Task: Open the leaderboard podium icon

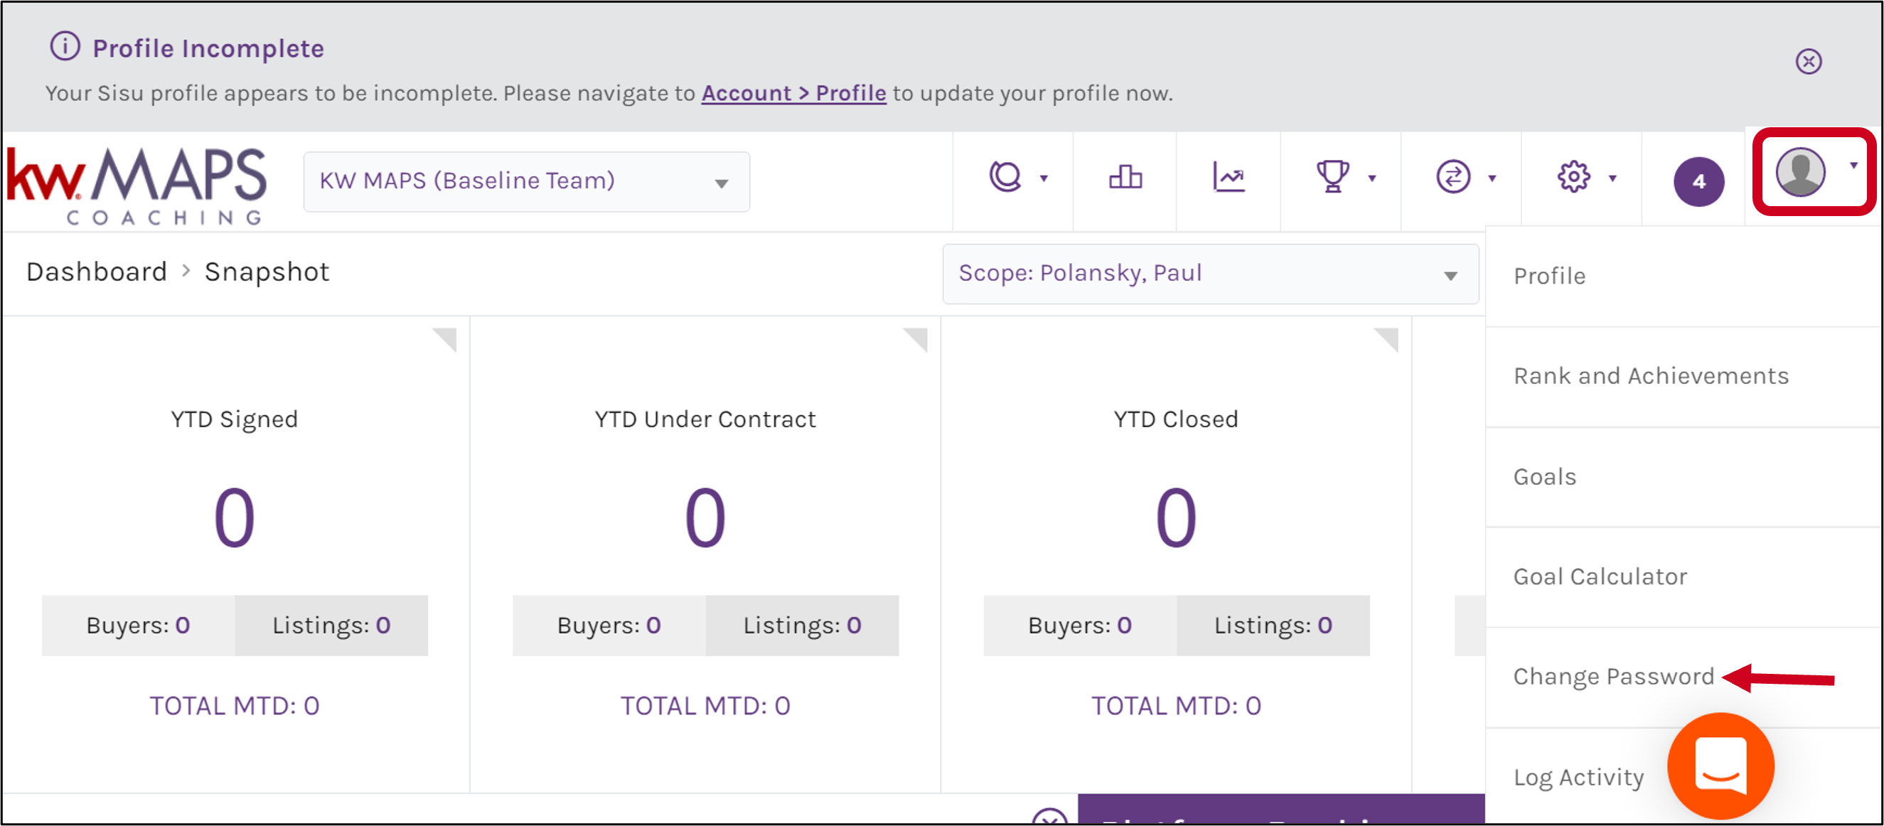Action: click(1125, 178)
